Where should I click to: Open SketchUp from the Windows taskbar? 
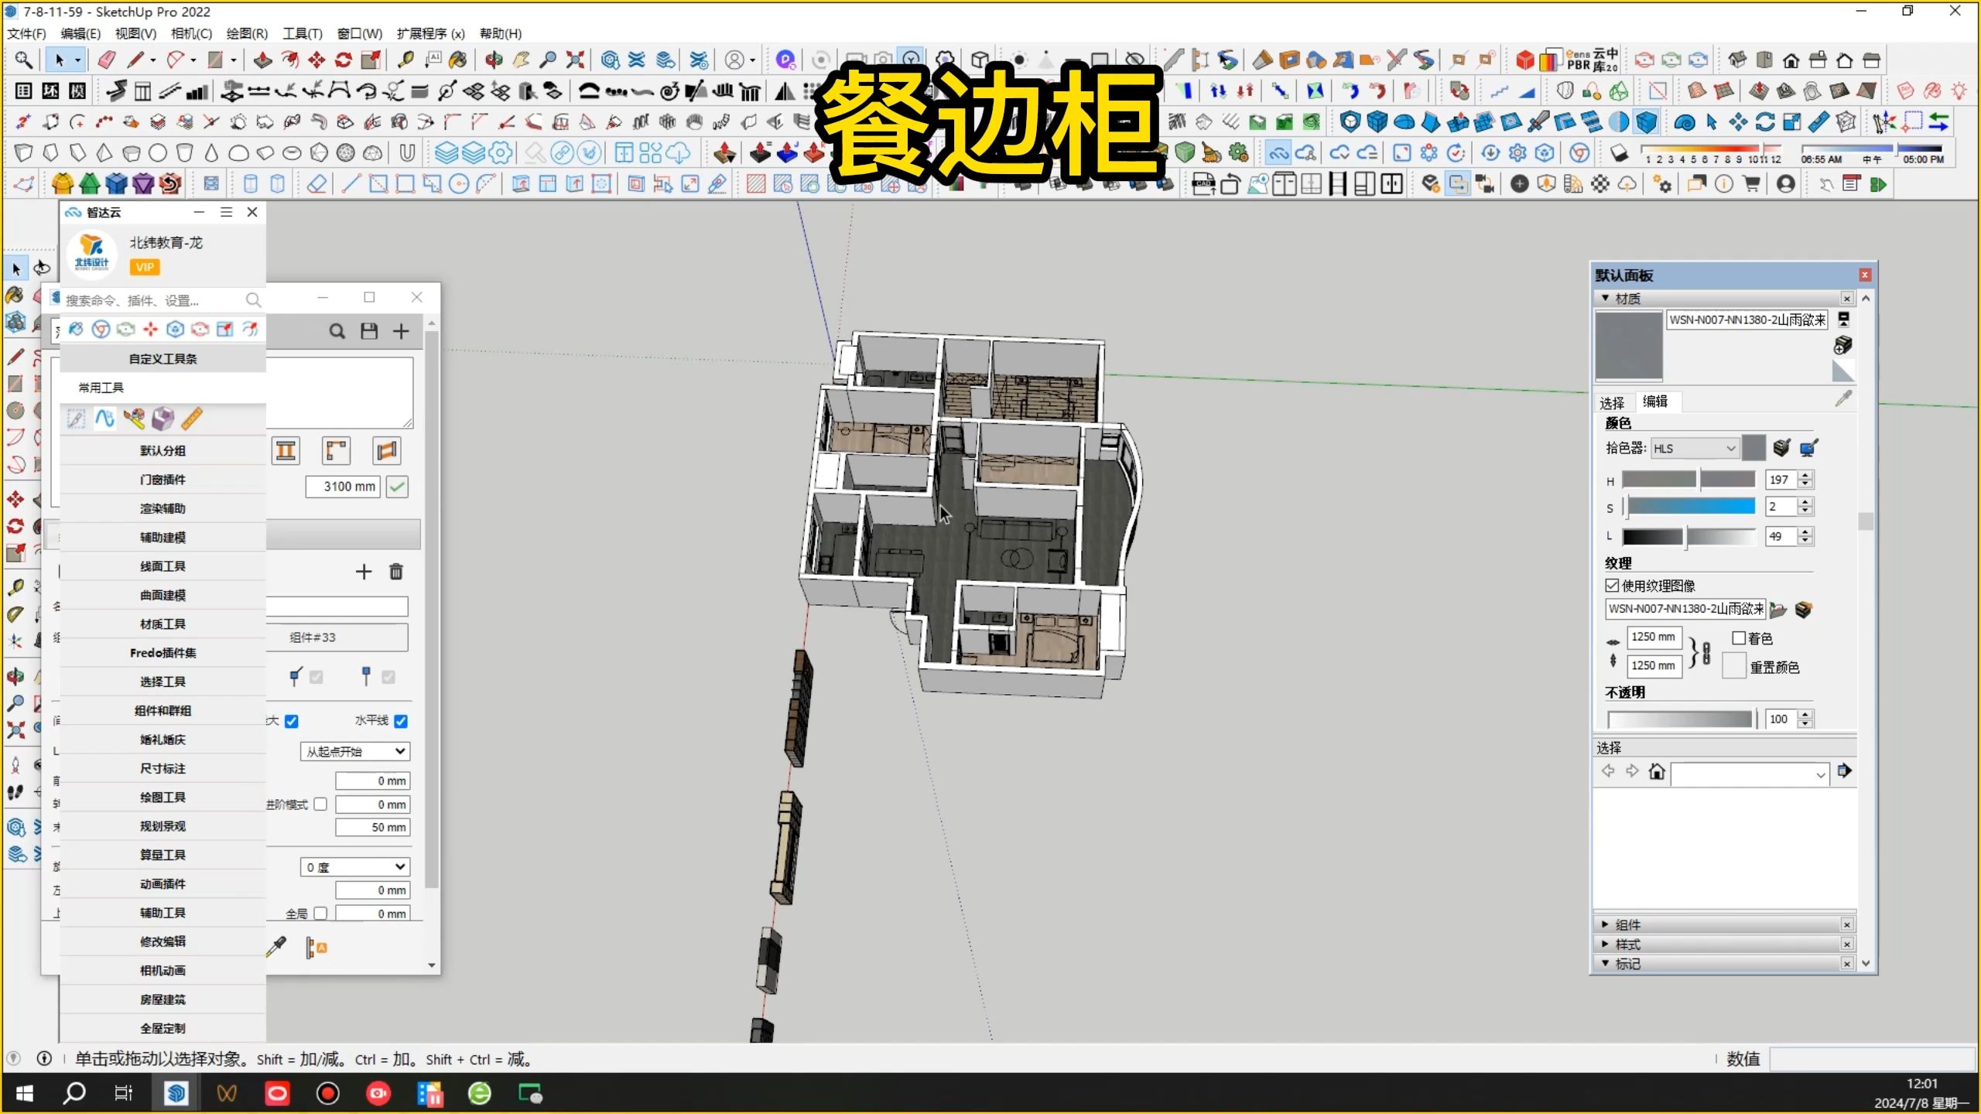[176, 1093]
